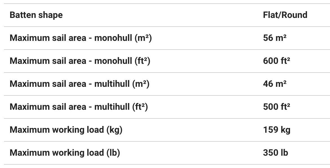This screenshot has height=168, width=330.
Task: Select the '46 m²' value
Action: pos(275,84)
